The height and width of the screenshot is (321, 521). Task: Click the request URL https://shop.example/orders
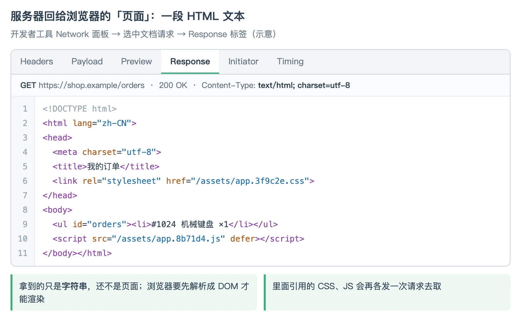92,85
